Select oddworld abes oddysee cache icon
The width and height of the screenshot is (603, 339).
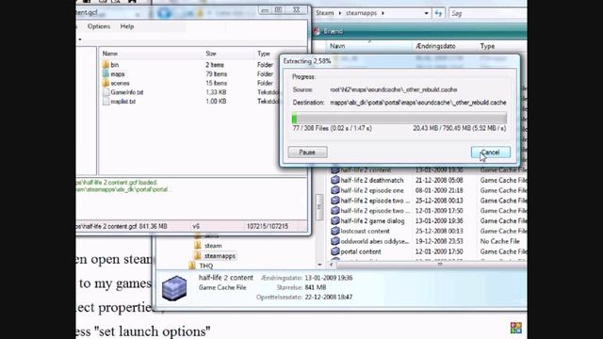coord(335,241)
